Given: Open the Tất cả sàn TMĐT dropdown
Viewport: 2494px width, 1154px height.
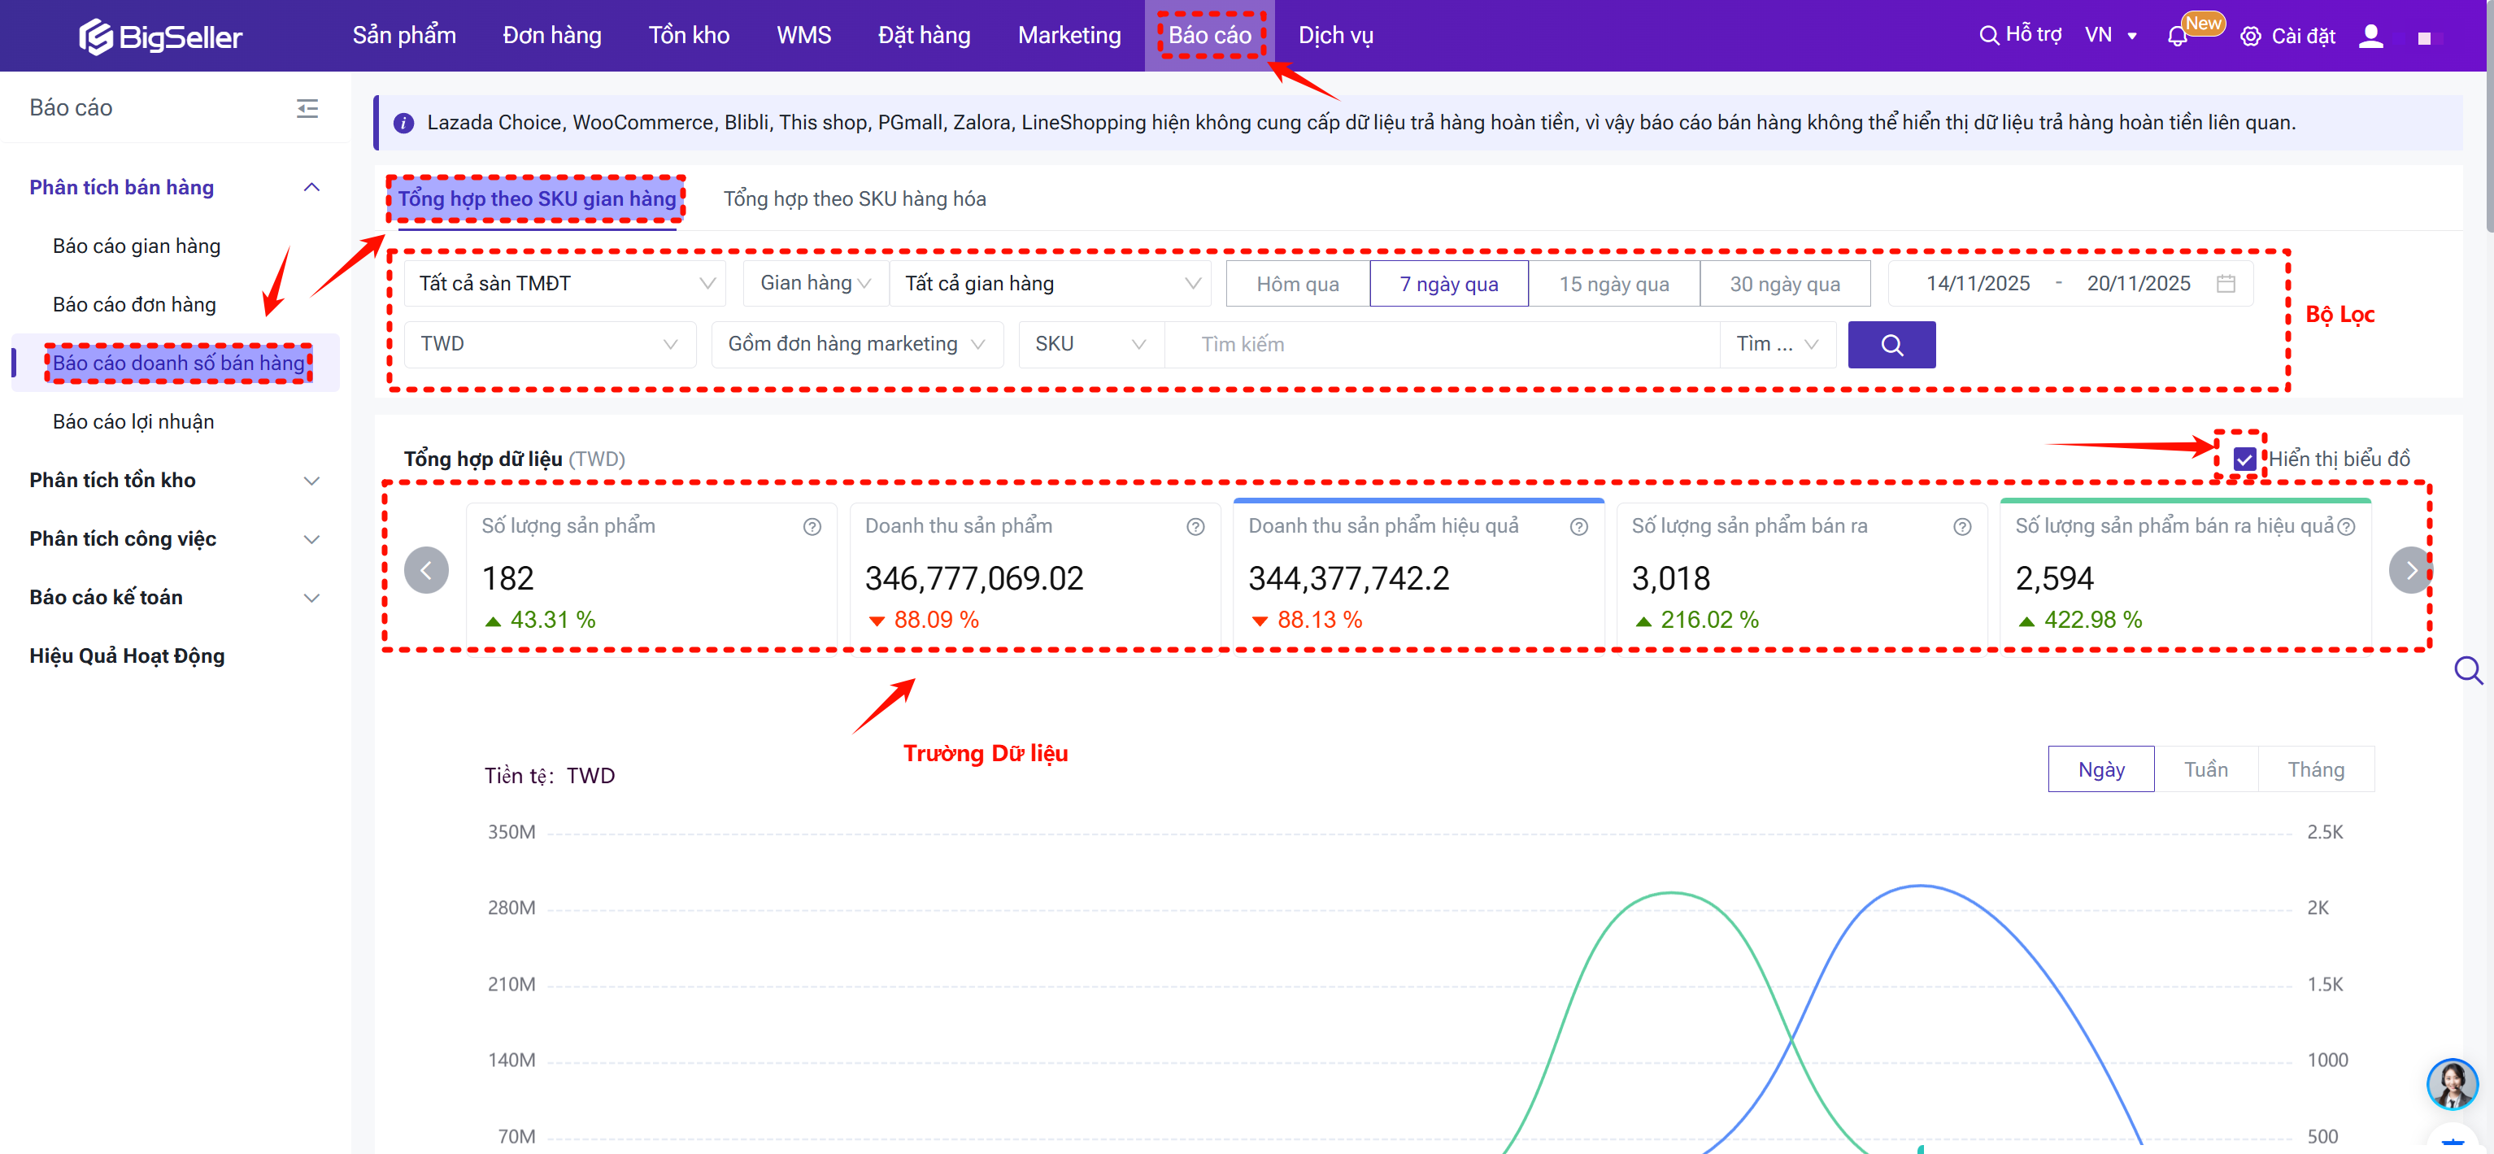Looking at the screenshot, I should coord(565,284).
